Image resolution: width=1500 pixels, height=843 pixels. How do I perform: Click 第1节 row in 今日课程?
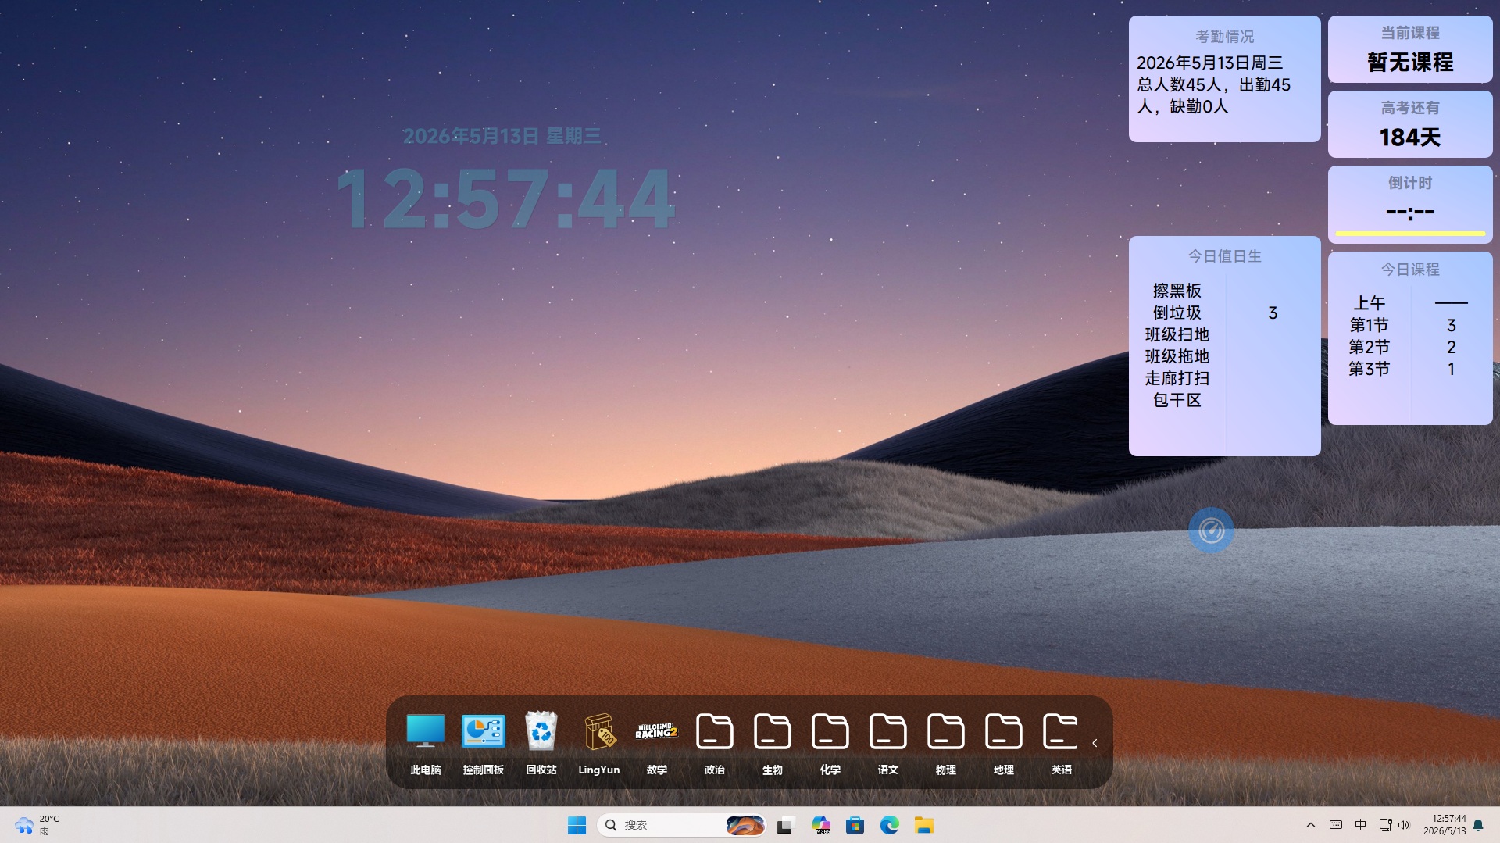[1409, 325]
